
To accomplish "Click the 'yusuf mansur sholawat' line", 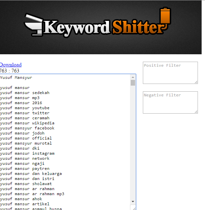I will click(26, 184).
